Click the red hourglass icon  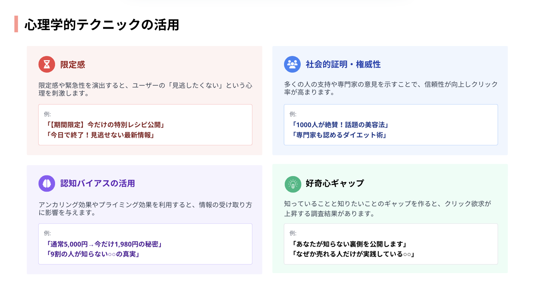point(47,64)
